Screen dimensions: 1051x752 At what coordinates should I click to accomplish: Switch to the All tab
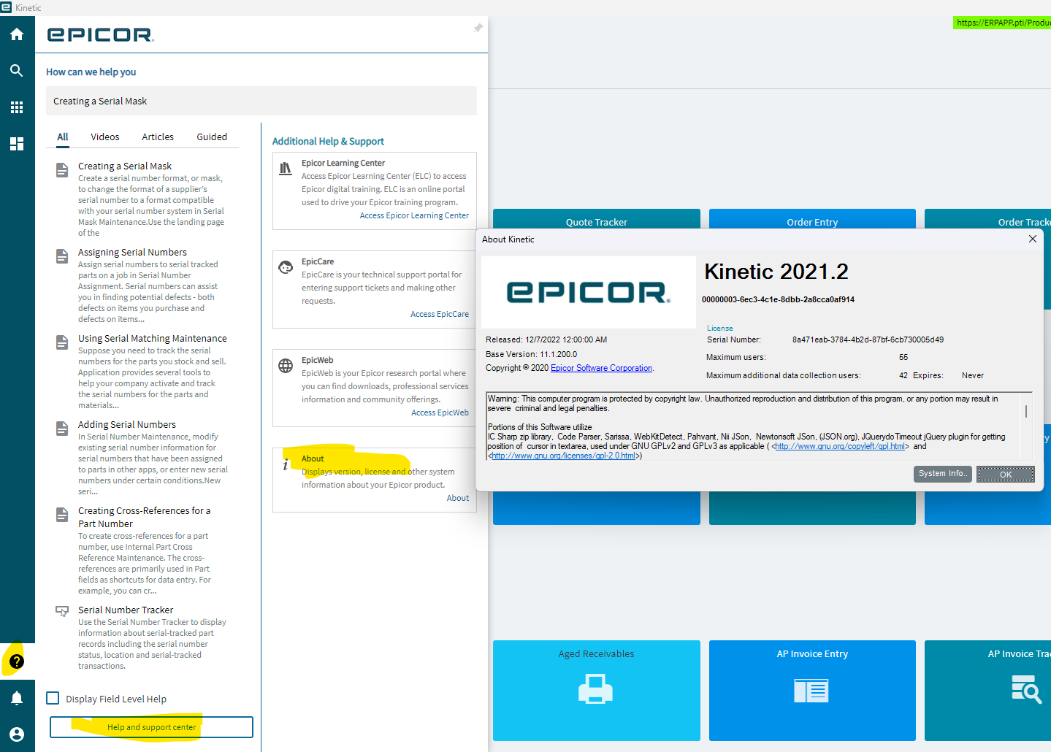pos(63,137)
